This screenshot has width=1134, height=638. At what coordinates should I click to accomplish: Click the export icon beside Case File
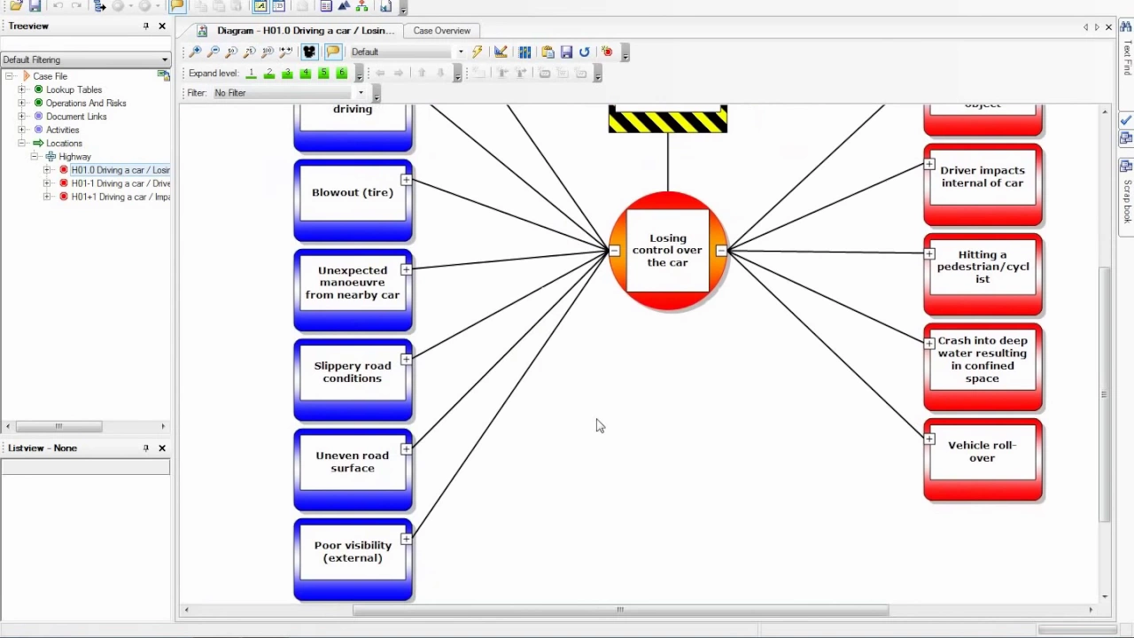[x=164, y=76]
